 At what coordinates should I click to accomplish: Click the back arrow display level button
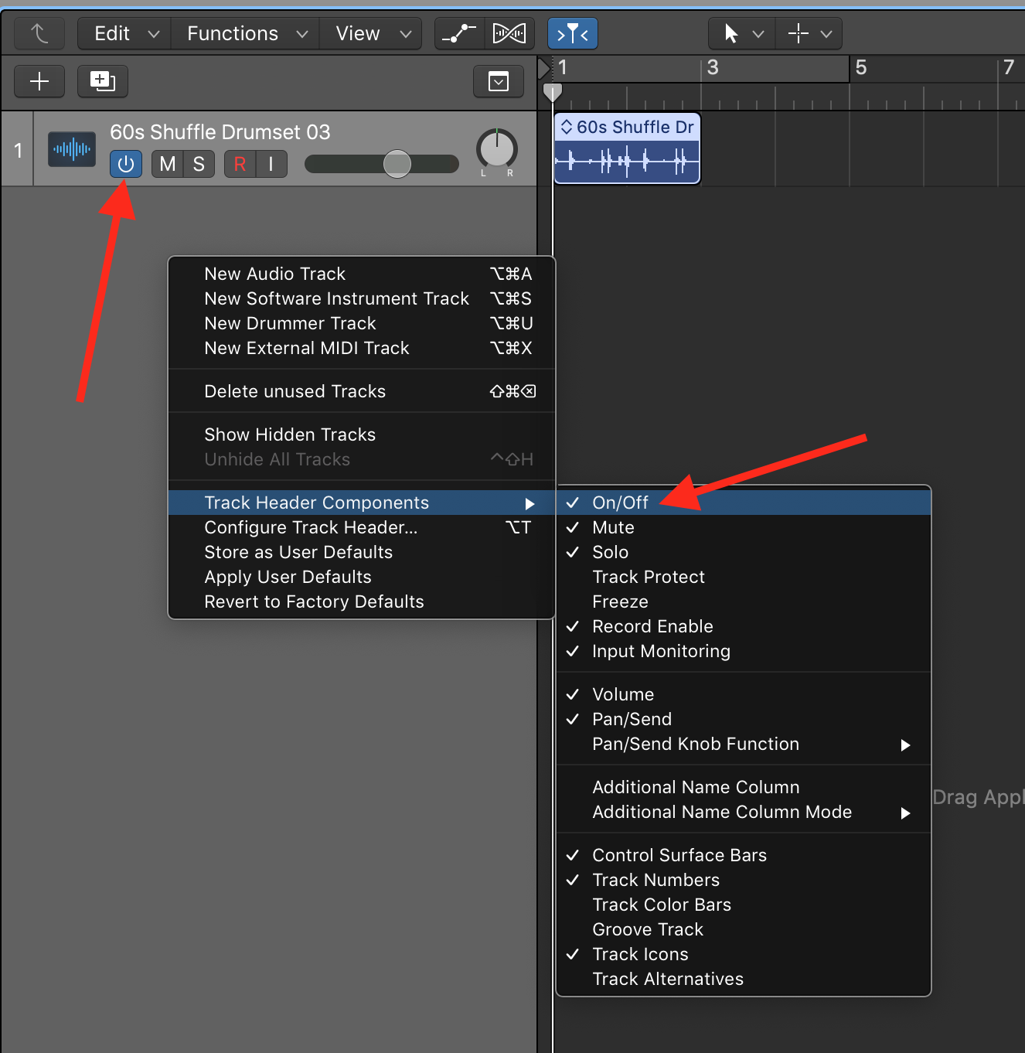(x=39, y=33)
